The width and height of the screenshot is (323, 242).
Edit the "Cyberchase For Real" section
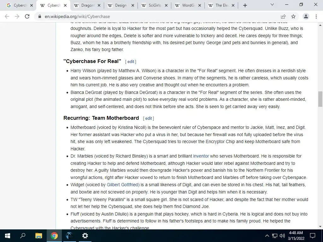(x=131, y=61)
